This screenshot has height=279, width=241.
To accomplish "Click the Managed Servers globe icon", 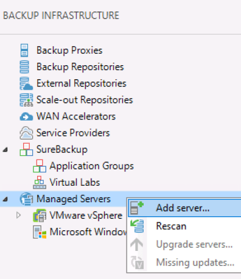I will tap(26, 199).
